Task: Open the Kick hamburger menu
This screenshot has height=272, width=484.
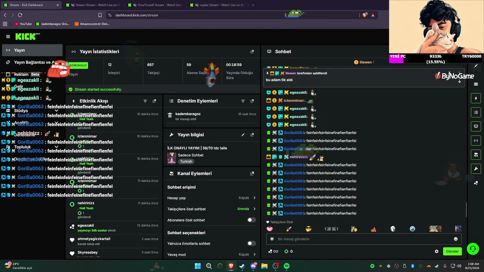Action: (x=8, y=37)
